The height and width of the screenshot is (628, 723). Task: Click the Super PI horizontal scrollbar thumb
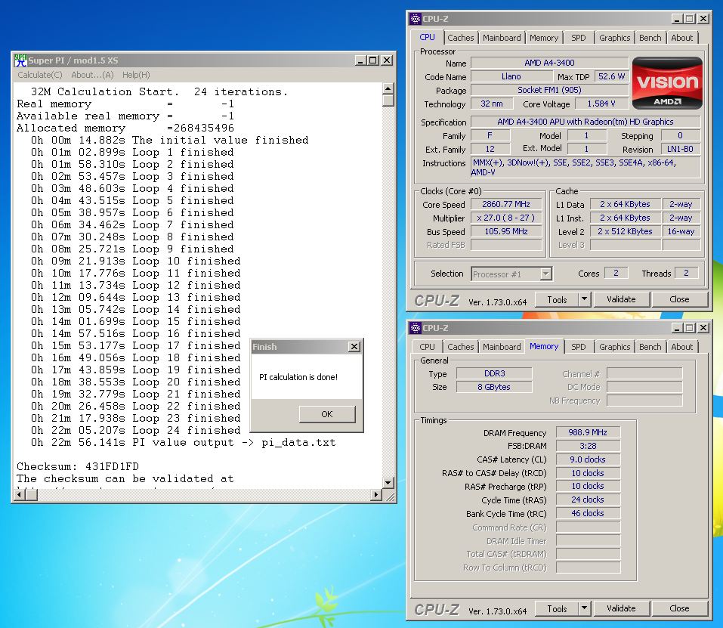pyautogui.click(x=32, y=495)
